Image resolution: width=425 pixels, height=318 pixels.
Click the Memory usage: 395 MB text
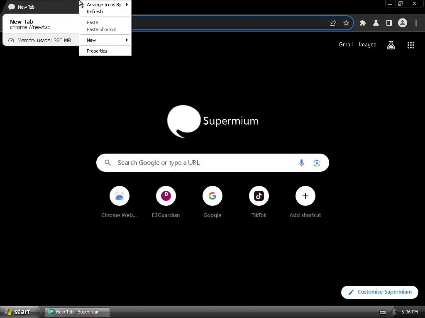point(44,40)
